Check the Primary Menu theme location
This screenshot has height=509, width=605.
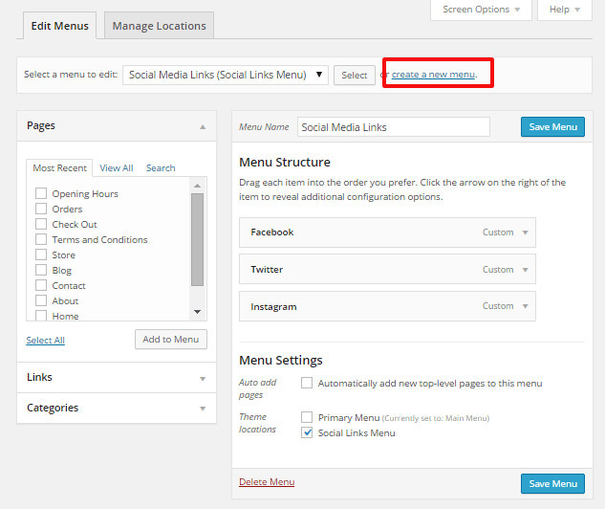(x=307, y=417)
